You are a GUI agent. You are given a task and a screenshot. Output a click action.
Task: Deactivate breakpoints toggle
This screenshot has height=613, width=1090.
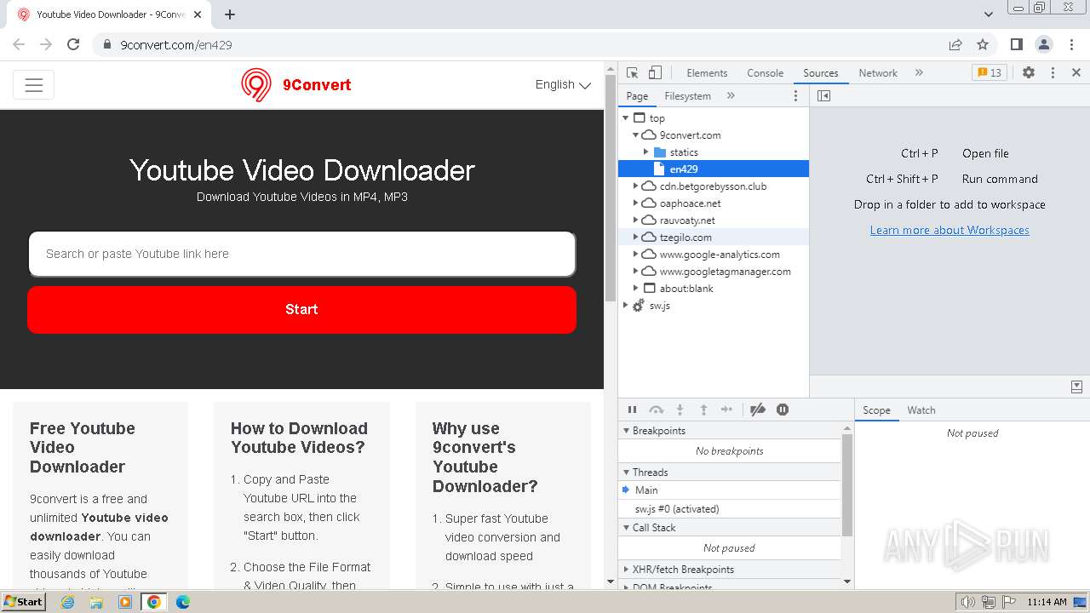(758, 410)
